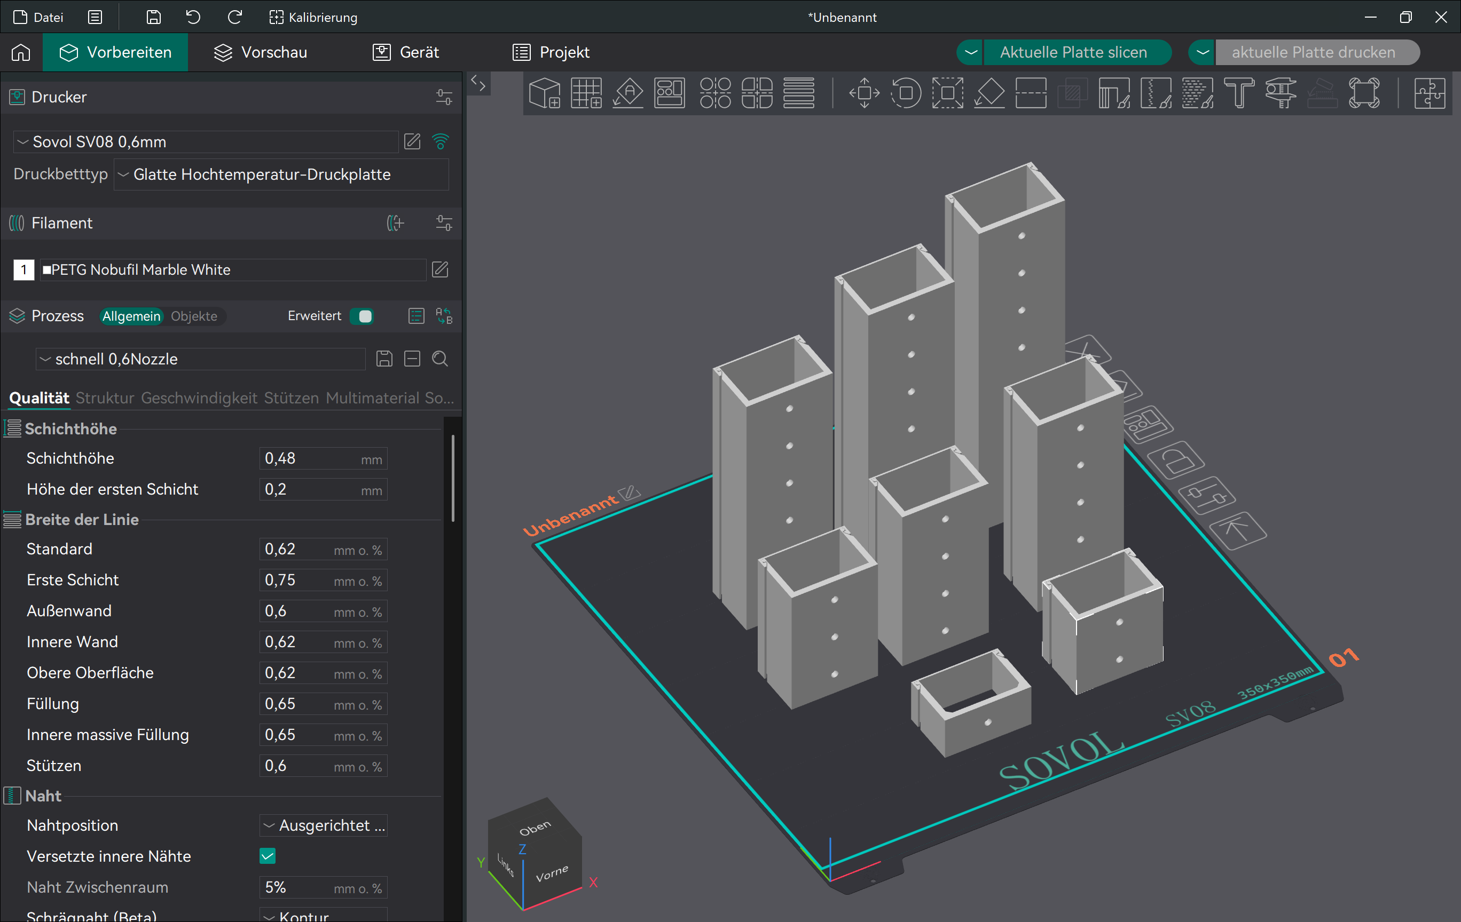Open the schnell 0,6Nozzle preset dropdown
This screenshot has height=922, width=1461.
(x=201, y=359)
